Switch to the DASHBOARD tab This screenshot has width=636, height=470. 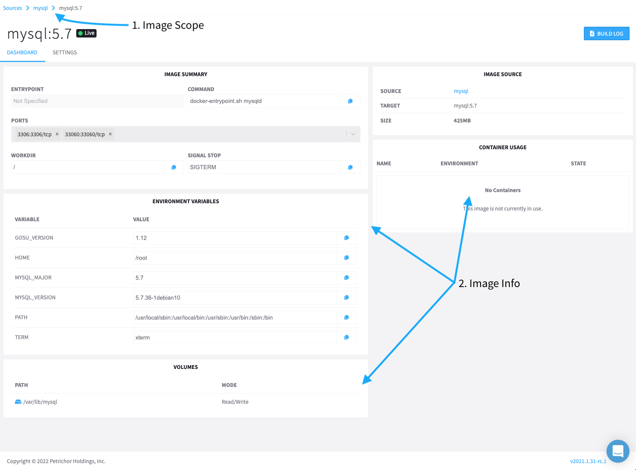click(x=22, y=52)
